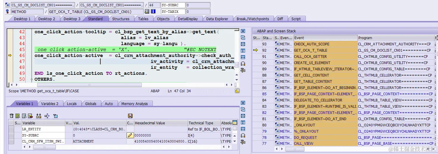
Task: Open the Diff tab
Action: [x=280, y=19]
